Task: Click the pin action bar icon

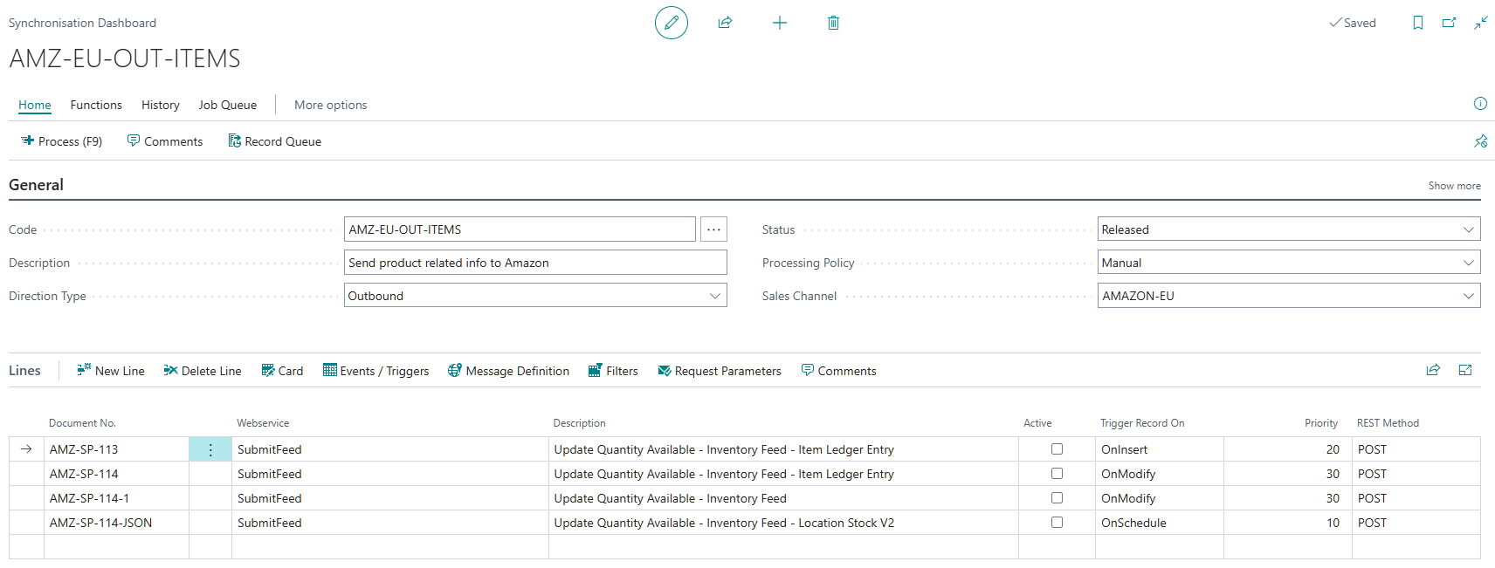Action: point(1480,141)
